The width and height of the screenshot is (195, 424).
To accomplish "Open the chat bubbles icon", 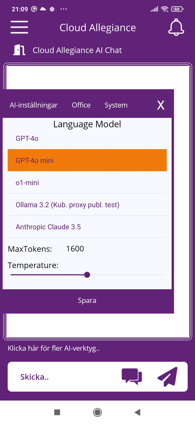I will point(132,377).
